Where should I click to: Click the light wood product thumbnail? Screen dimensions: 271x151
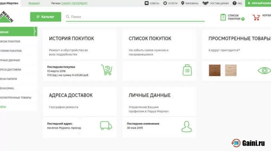(x=231, y=70)
